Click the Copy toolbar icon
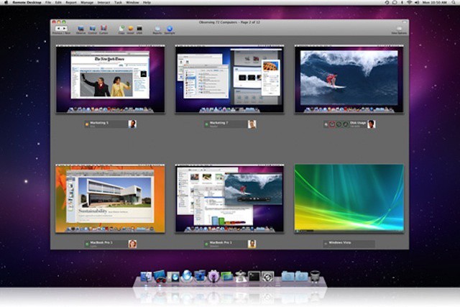 point(121,29)
